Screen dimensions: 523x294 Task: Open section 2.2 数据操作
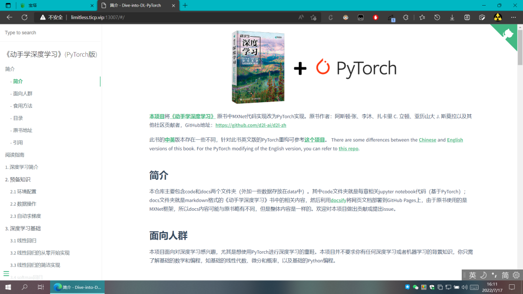[23, 204]
